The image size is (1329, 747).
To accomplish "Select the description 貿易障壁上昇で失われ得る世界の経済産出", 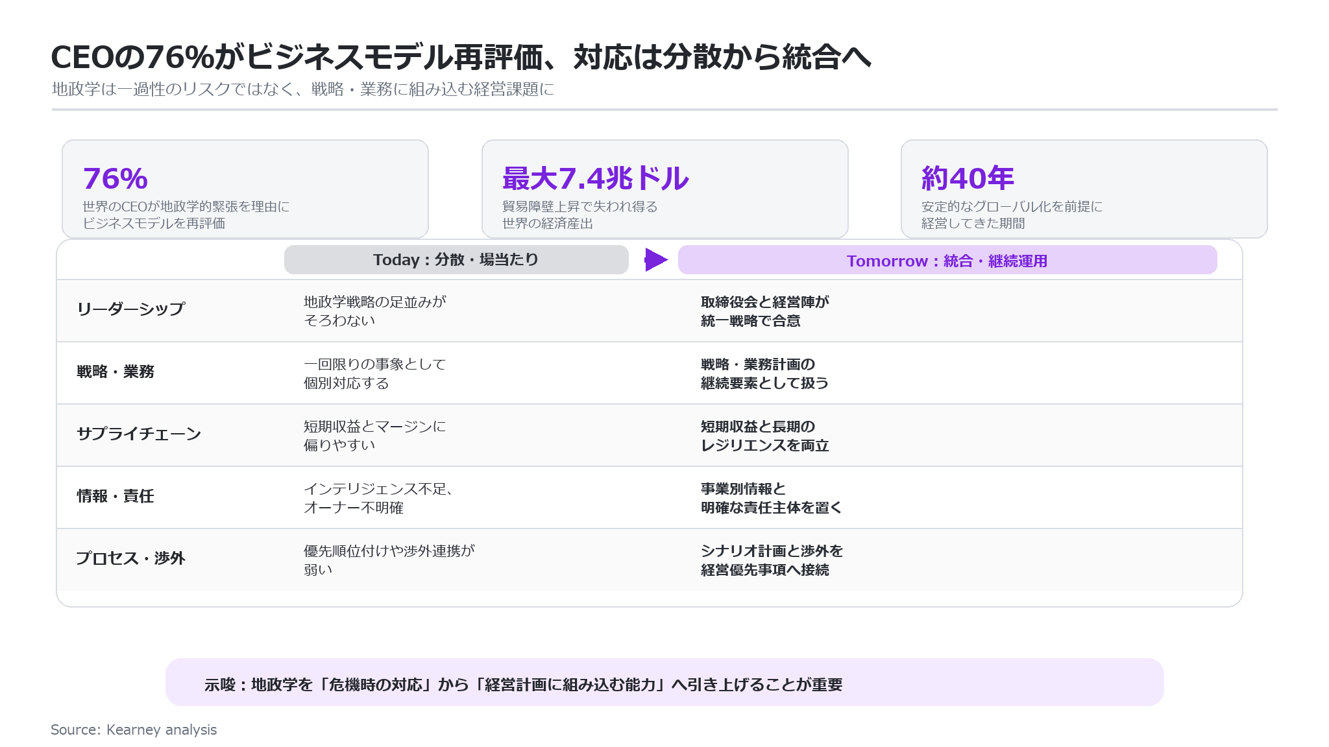I will pyautogui.click(x=580, y=215).
